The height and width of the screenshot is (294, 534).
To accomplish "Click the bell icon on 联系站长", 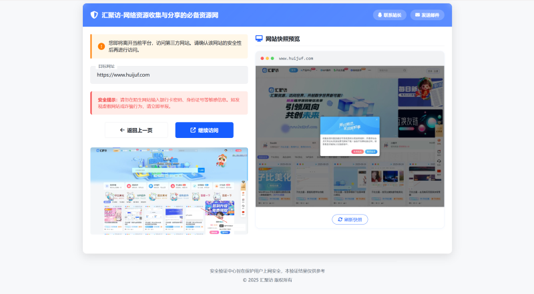I will 380,15.
